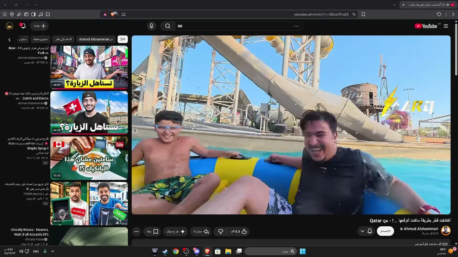Open more actions (three dots) under video

(136, 232)
